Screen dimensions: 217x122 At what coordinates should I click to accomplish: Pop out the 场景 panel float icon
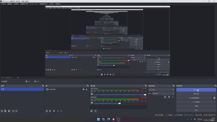pos(43,86)
